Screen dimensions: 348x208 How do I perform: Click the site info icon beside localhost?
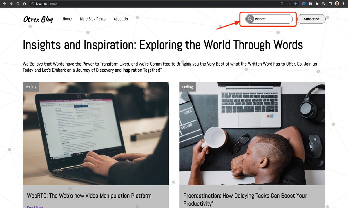click(32, 4)
